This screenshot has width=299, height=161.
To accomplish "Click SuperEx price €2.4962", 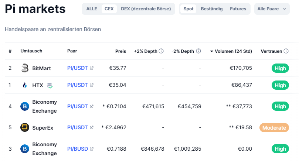I will 116,127.
